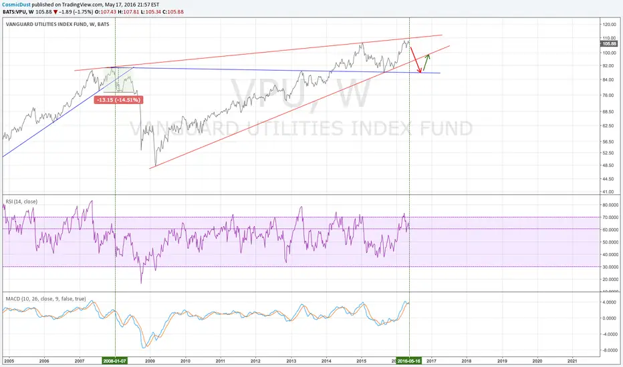Select the open value O:107.43

pyautogui.click(x=106, y=12)
